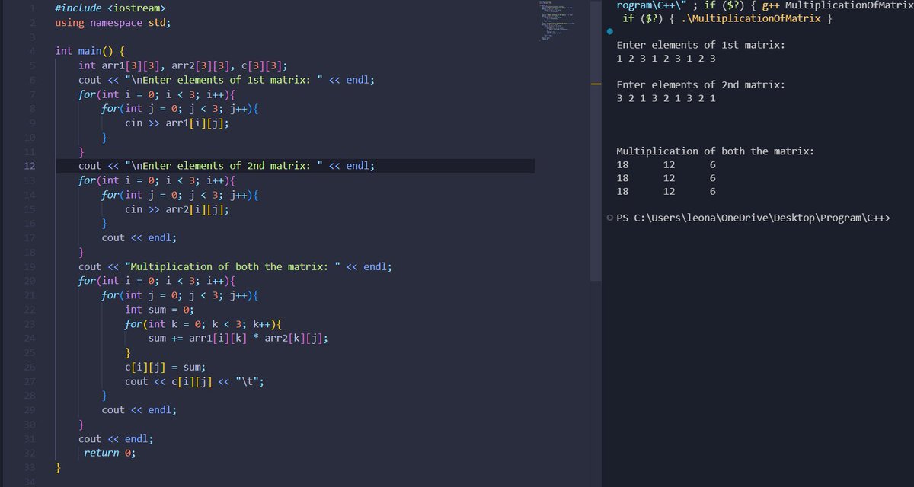Screen dimensions: 914x487
Task: Click the 'for(int k = 0; k < 3; k++){' loop
Action: pyautogui.click(x=203, y=324)
